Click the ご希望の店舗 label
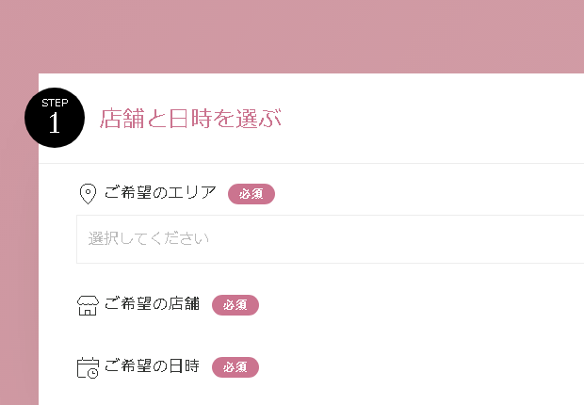This screenshot has width=584, height=405. coord(152,304)
